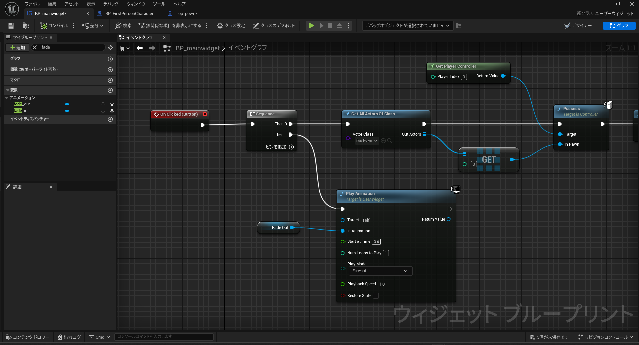Click the Eject icon in toolbar

pyautogui.click(x=339, y=26)
